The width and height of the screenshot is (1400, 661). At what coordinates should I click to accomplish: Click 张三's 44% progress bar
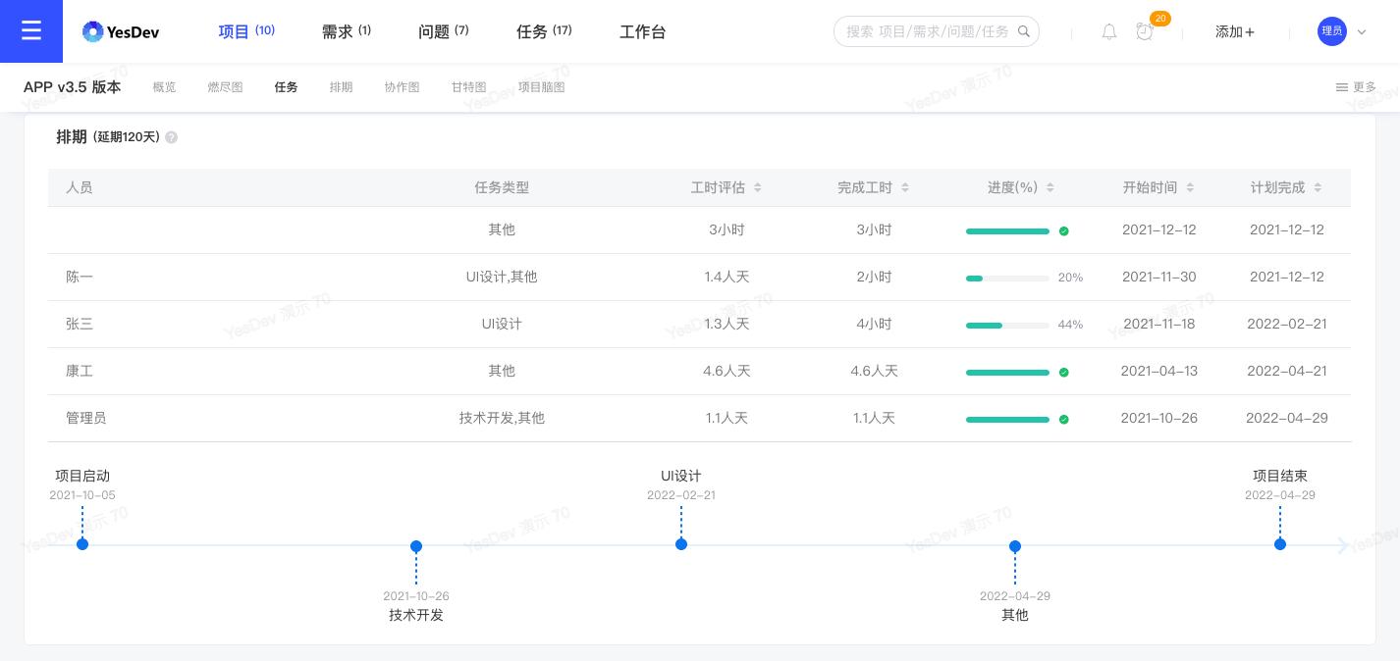pos(1007,326)
